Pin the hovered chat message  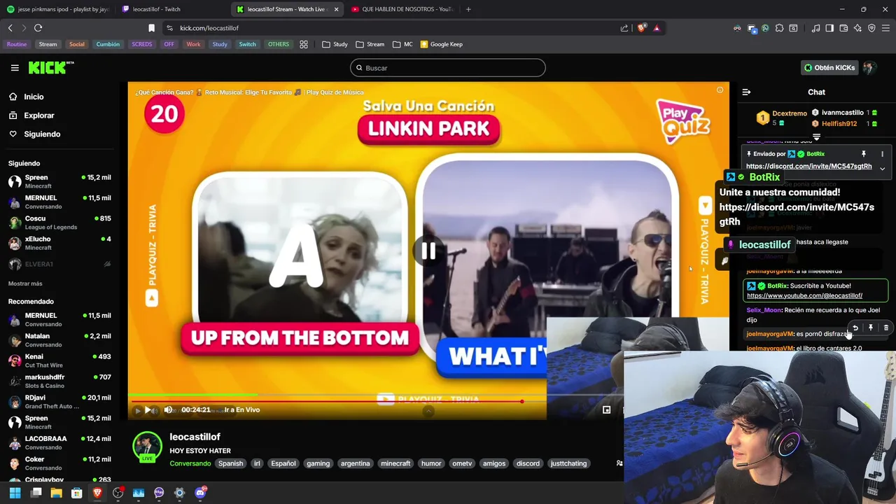point(870,328)
